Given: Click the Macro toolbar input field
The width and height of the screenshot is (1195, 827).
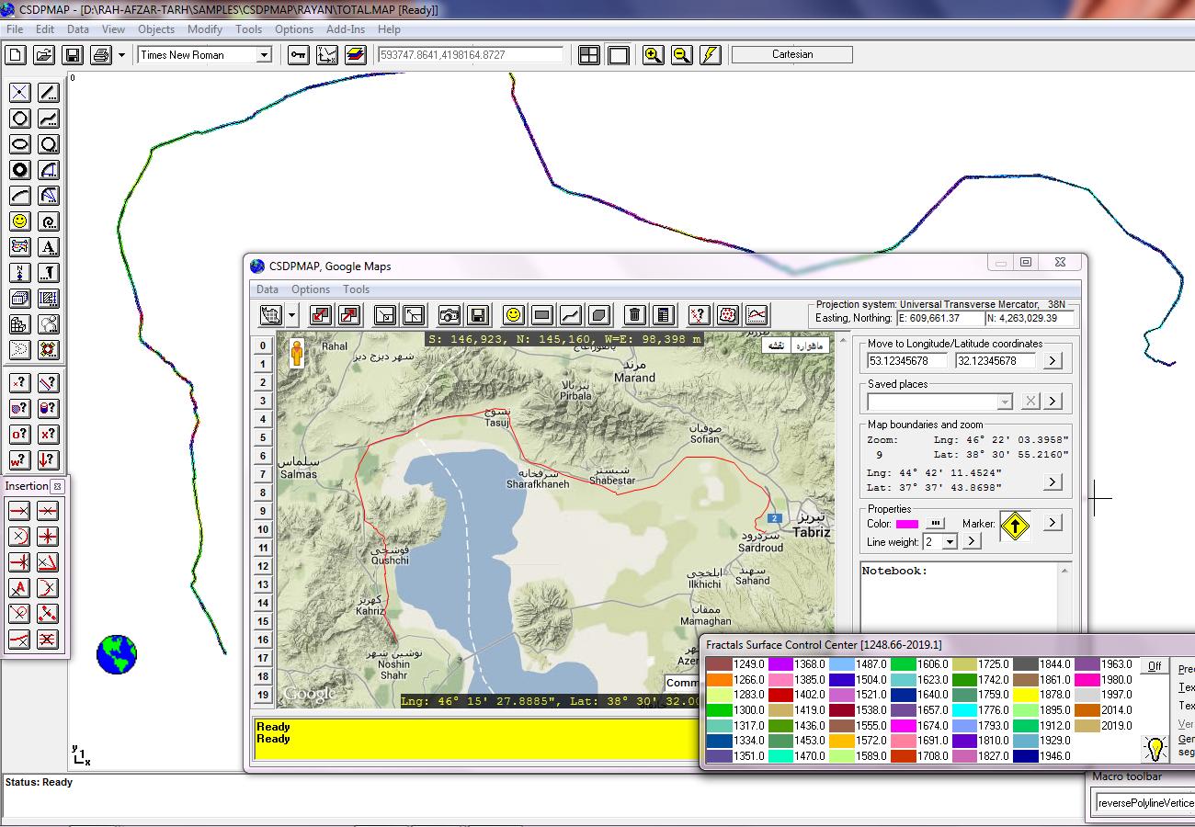Looking at the screenshot, I should (x=1144, y=804).
